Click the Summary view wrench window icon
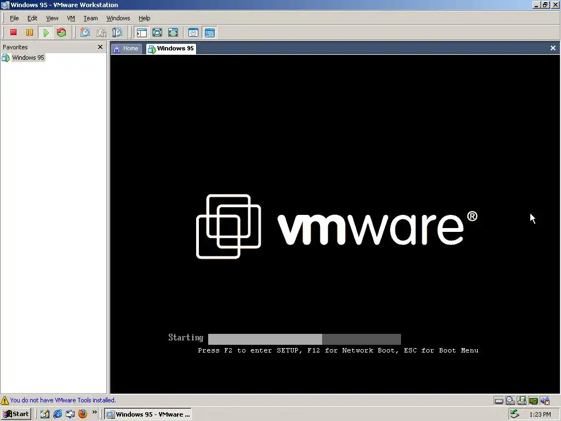Image resolution: width=561 pixels, height=421 pixels. (193, 32)
